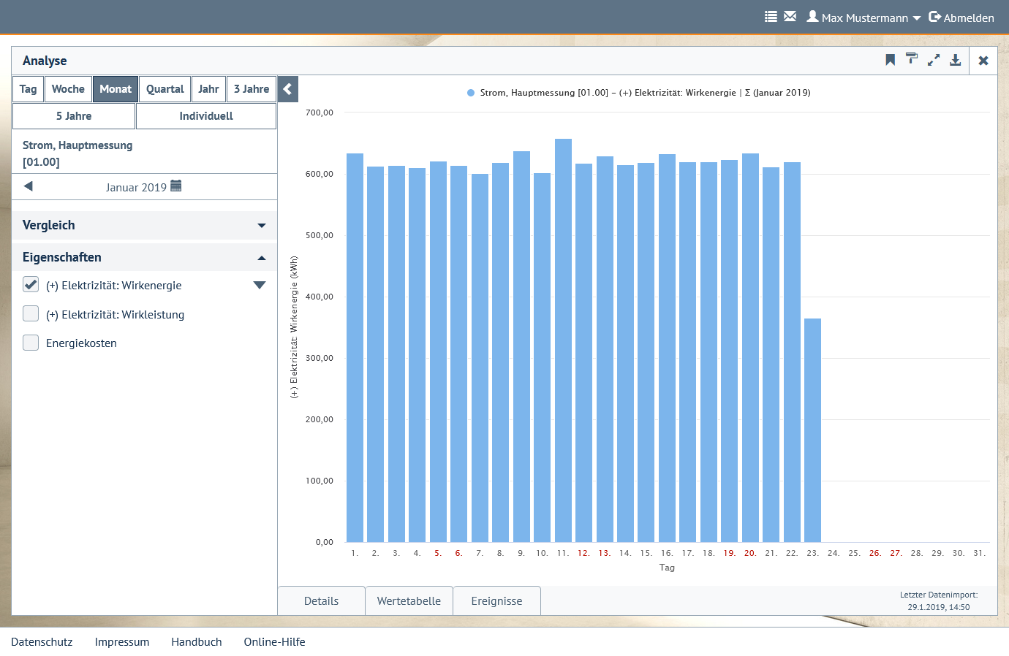Open the Handbuch footer link
Image resolution: width=1009 pixels, height=656 pixels.
(x=196, y=642)
